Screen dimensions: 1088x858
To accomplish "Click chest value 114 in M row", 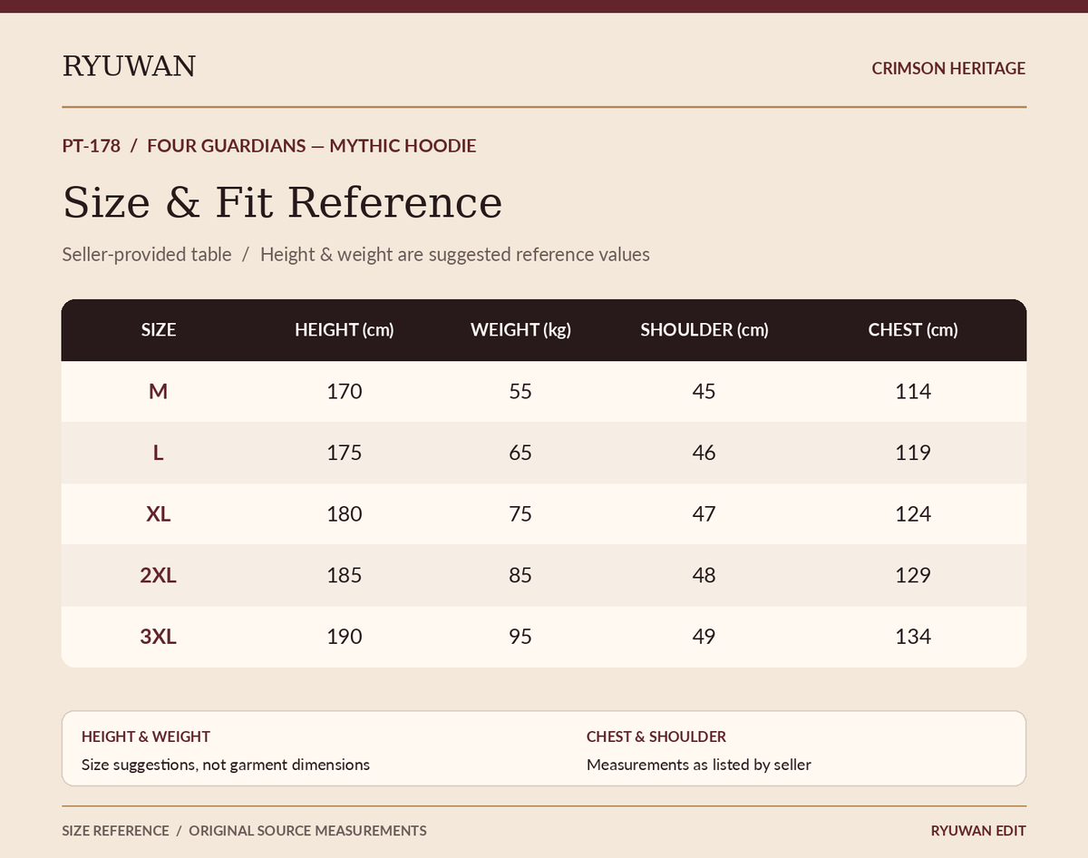I will coord(913,392).
